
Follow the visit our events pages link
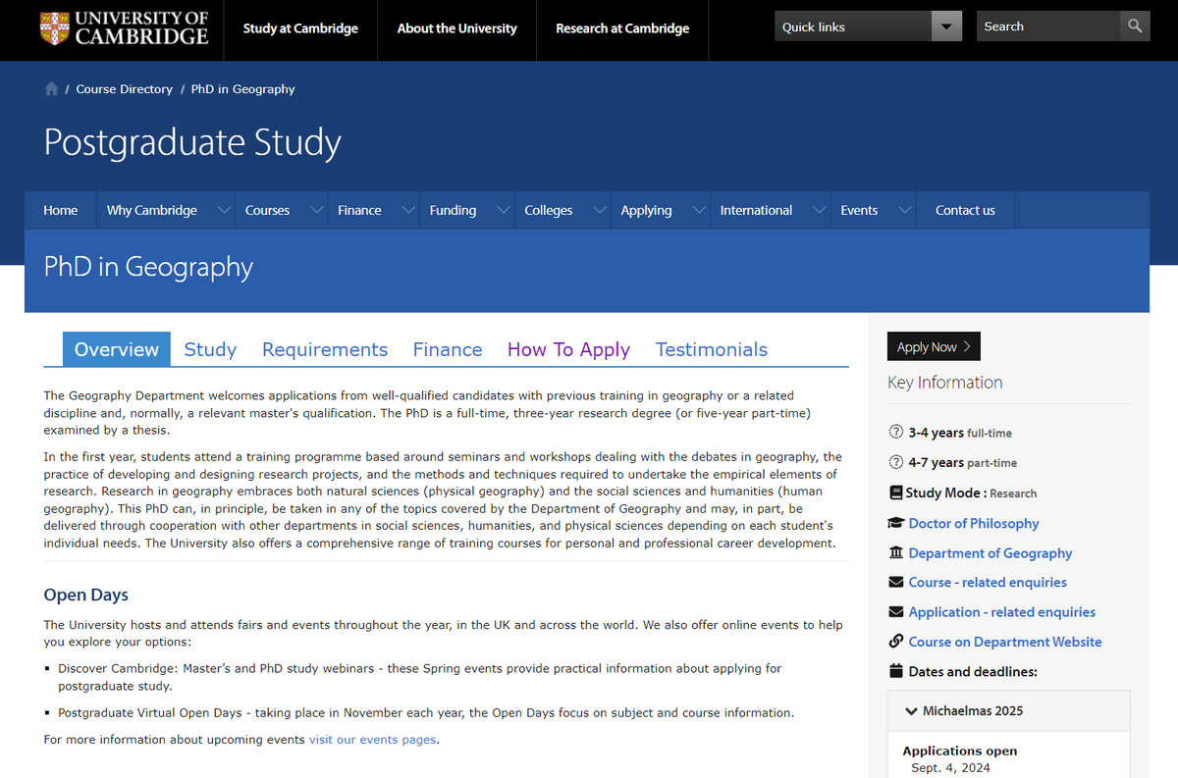[x=372, y=739]
